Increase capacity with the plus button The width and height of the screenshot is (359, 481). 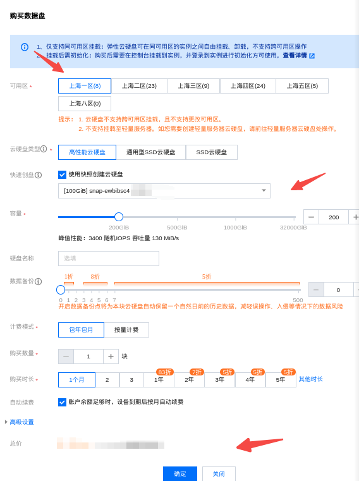(x=355, y=217)
